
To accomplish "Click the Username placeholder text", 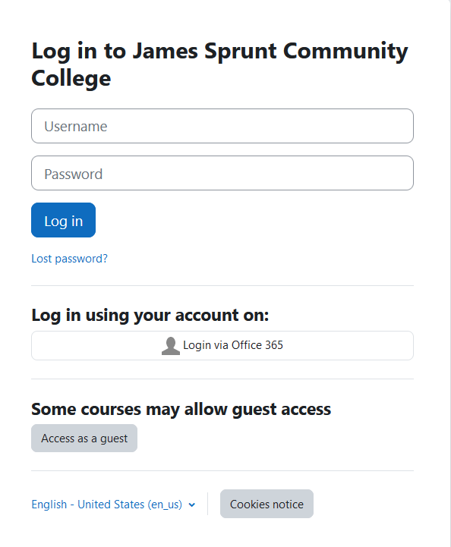I will (x=76, y=126).
